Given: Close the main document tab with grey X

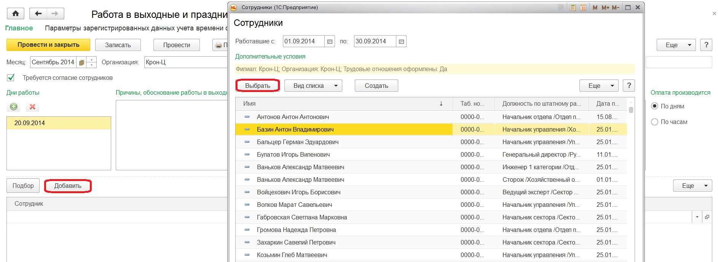Looking at the screenshot, I should (x=714, y=14).
